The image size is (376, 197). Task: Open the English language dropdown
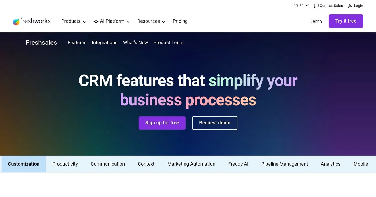point(300,5)
